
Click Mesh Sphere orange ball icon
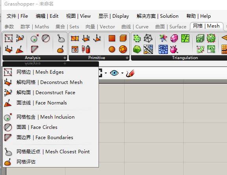(112, 49)
